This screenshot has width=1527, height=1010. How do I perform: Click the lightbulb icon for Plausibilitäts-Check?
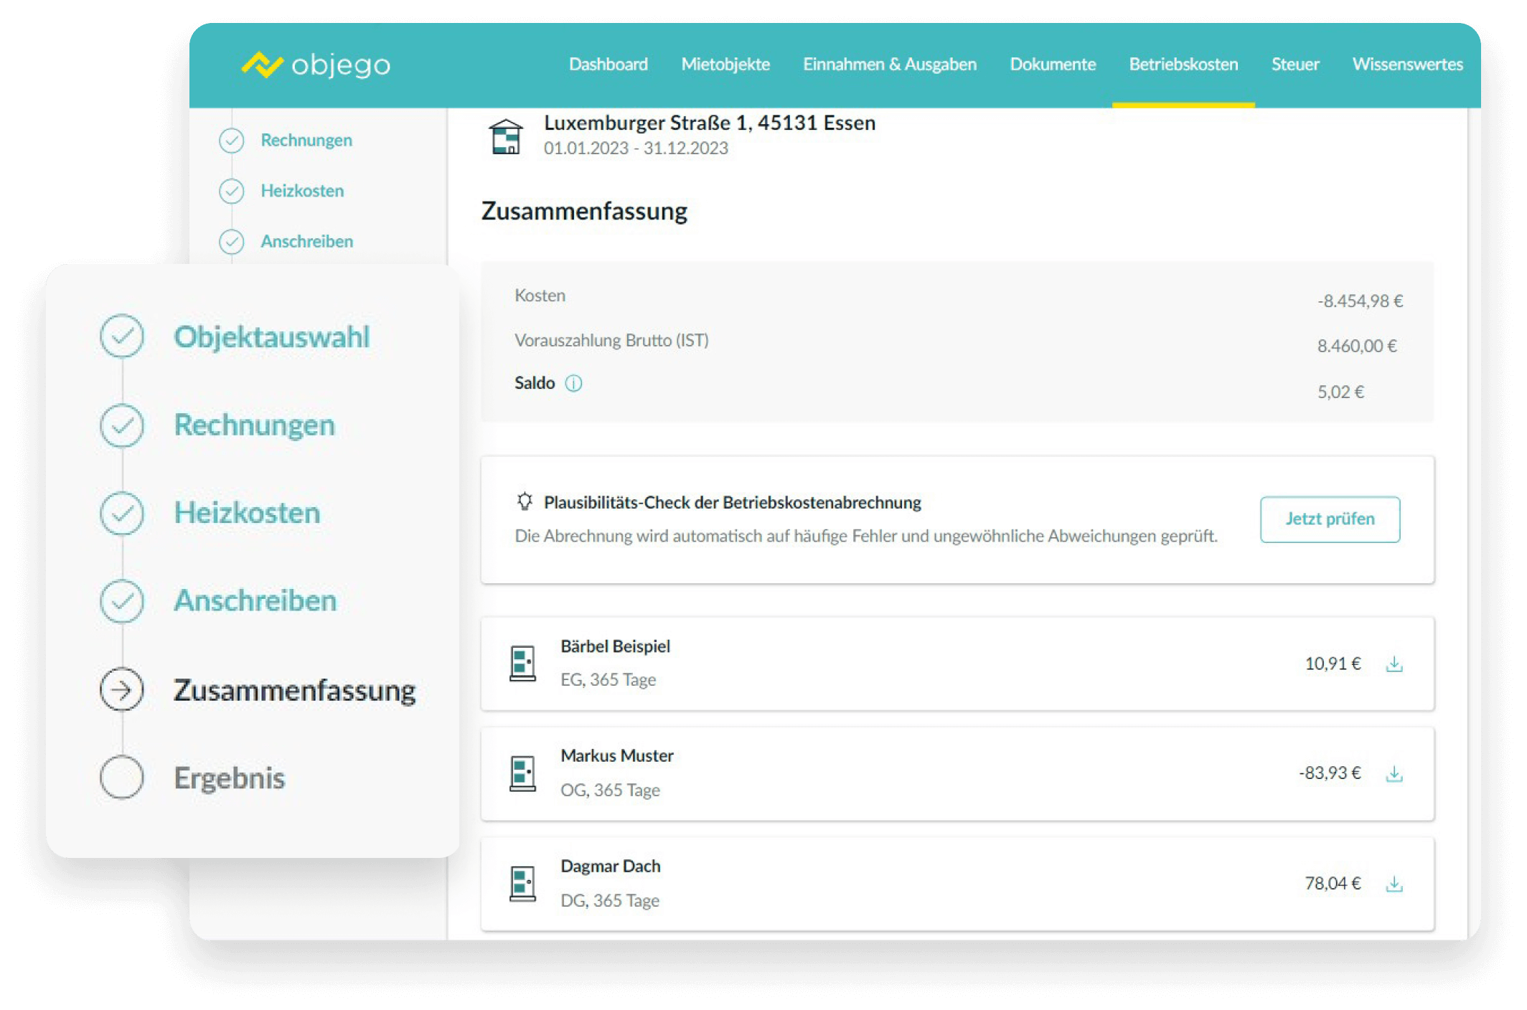coord(525,501)
